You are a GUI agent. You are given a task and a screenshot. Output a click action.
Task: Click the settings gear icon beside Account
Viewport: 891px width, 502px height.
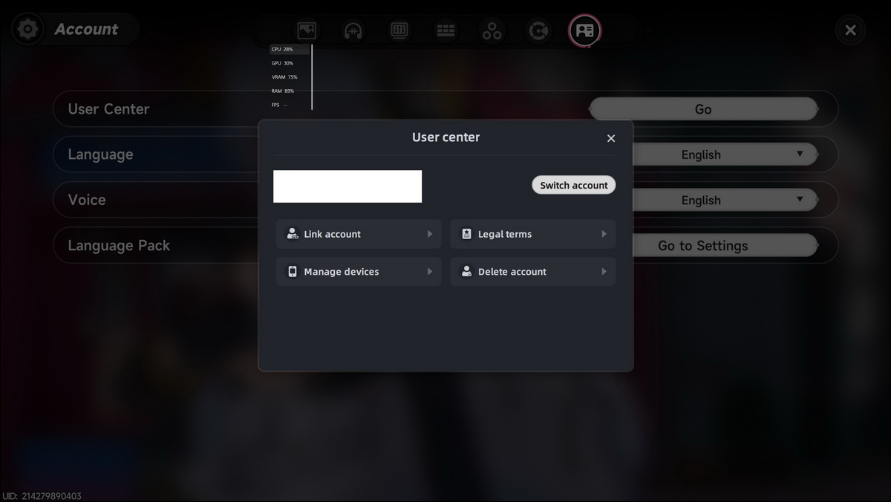[x=27, y=29]
